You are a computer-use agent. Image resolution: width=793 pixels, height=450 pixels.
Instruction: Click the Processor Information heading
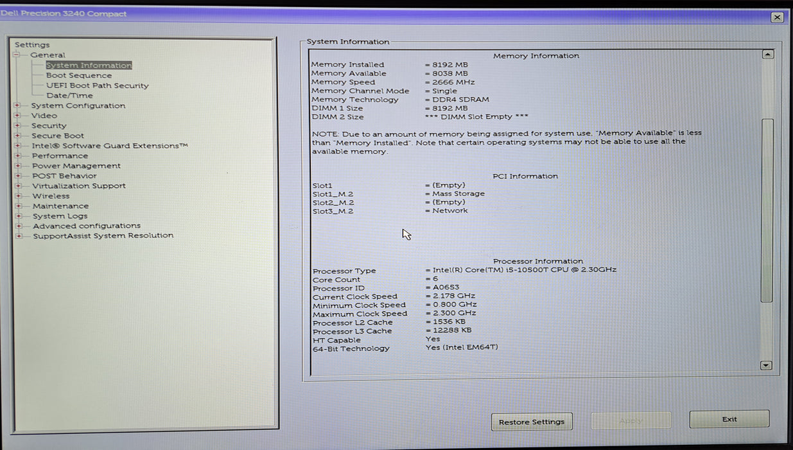(x=538, y=261)
